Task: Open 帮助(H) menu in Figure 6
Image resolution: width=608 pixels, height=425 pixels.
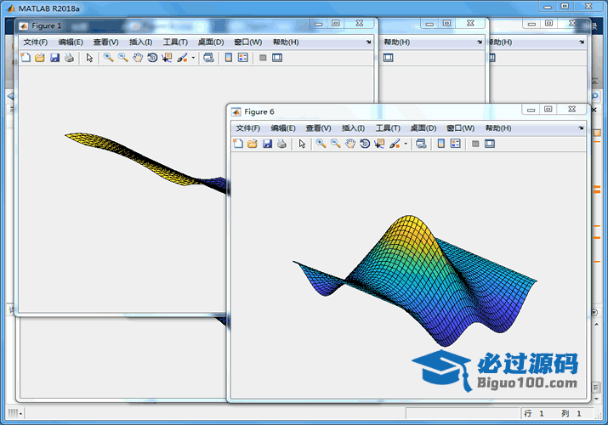Action: (x=498, y=128)
